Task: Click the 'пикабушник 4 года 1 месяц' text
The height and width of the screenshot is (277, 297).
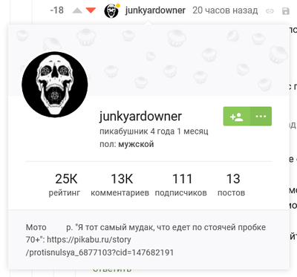Action: pos(154,131)
